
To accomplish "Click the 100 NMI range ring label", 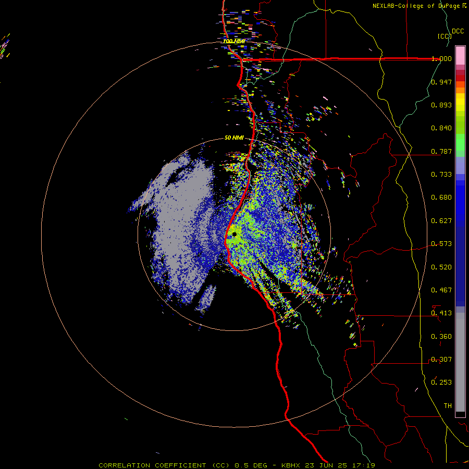I will coord(234,41).
